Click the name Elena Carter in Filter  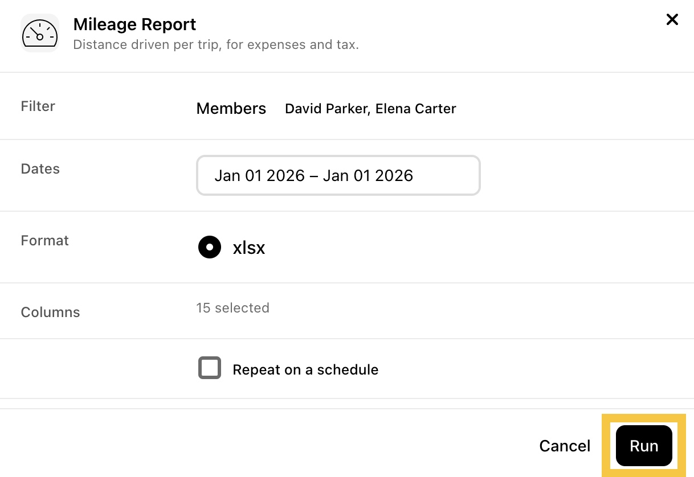416,109
